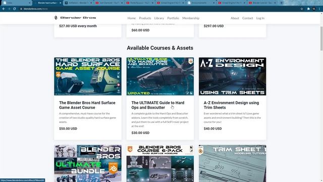
Task: Click title 'A-Z Environment Design using Trim Sheets'
Action: pyautogui.click(x=231, y=105)
